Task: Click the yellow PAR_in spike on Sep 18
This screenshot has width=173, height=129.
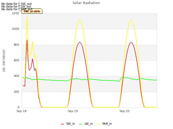Action: coord(27,17)
